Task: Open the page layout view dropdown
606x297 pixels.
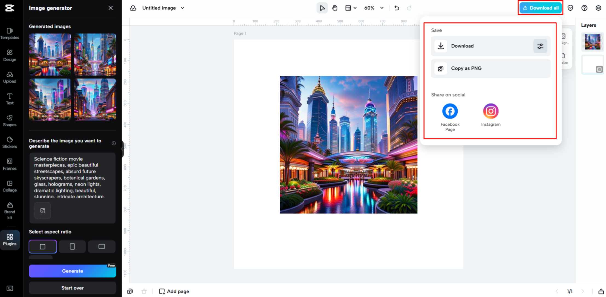Action: click(x=351, y=8)
